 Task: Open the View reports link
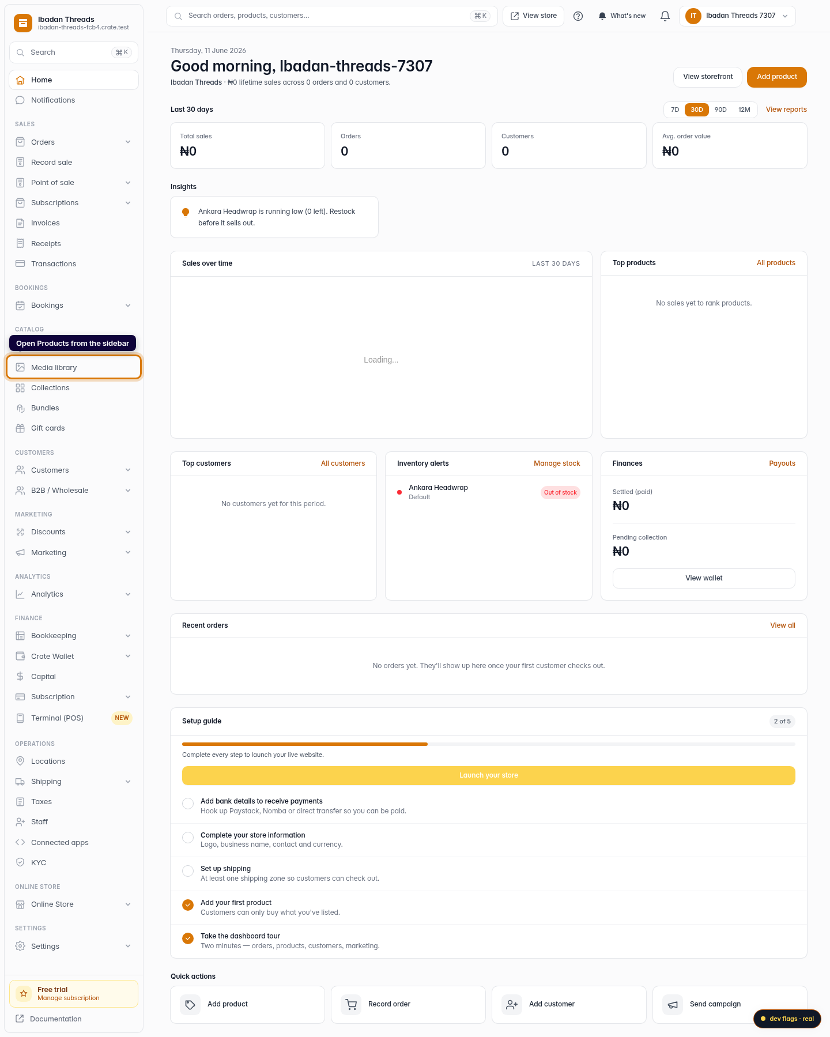pyautogui.click(x=786, y=110)
